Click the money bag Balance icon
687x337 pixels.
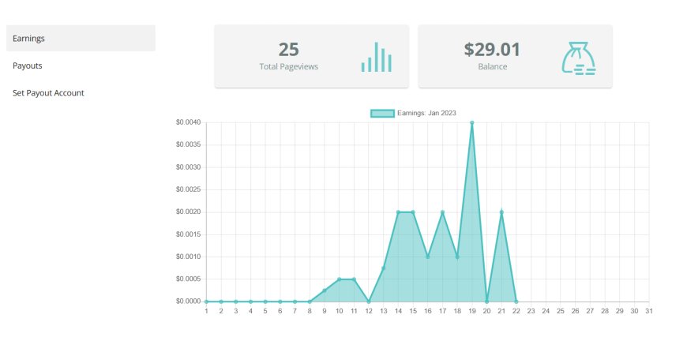pyautogui.click(x=578, y=57)
